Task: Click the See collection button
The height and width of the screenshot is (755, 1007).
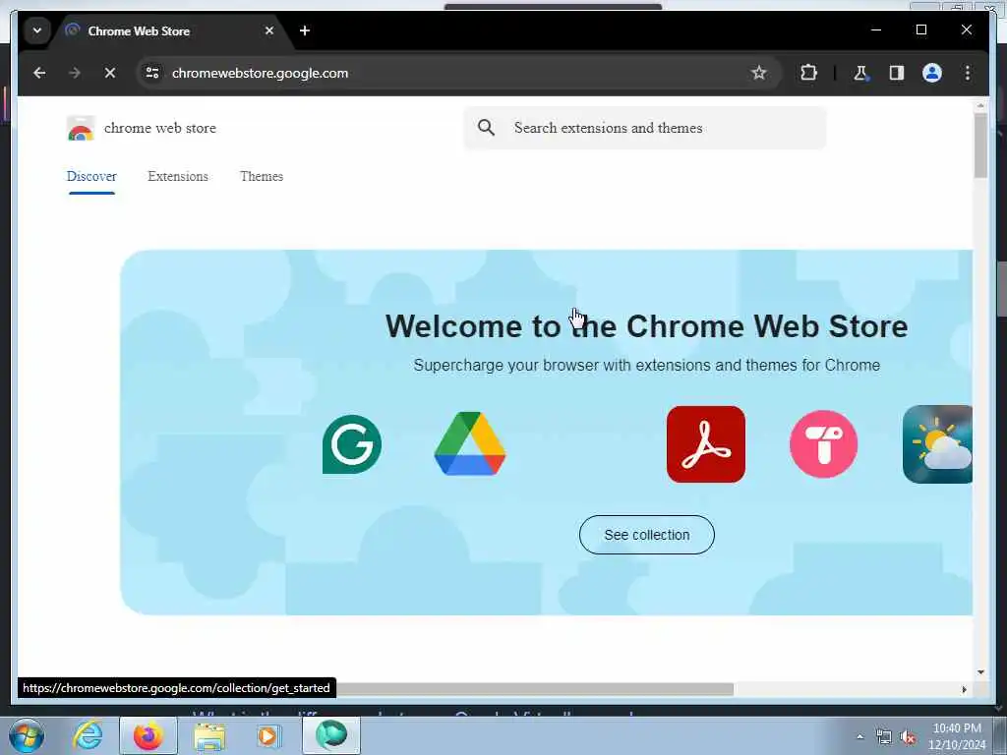Action: point(647,535)
